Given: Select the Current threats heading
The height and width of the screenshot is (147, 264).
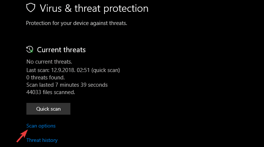Looking at the screenshot, I should [61, 50].
